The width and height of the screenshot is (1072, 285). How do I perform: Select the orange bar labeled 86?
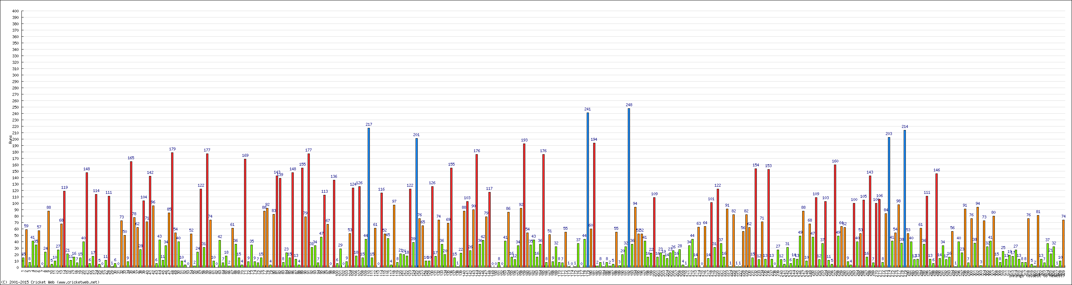(508, 240)
